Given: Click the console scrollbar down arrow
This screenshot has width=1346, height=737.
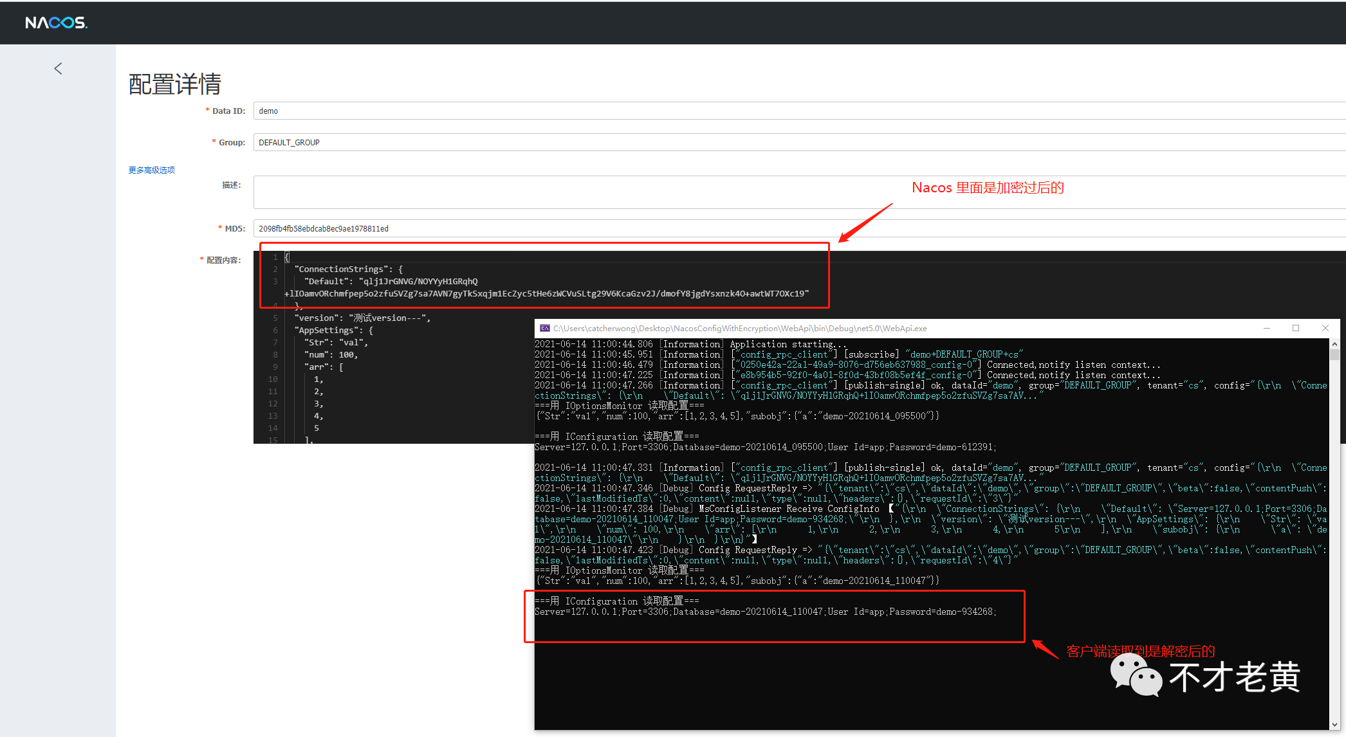Looking at the screenshot, I should click(x=1334, y=724).
